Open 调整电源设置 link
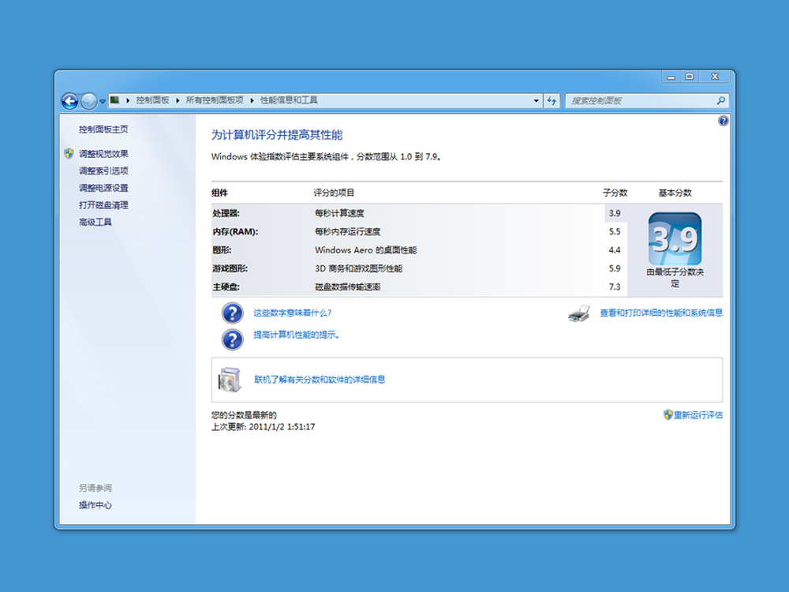This screenshot has width=789, height=592. point(103,188)
